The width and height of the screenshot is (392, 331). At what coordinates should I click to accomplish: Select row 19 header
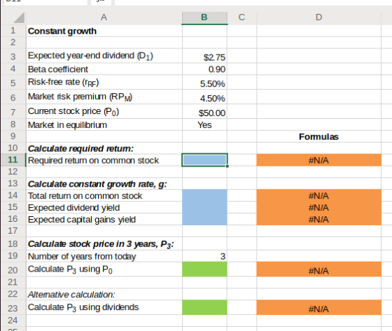tap(13, 255)
